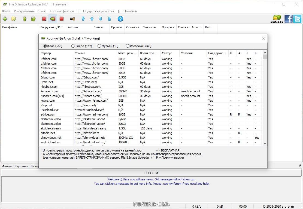This screenshot has width=303, height=209.
Task: Open the Twitter bird icon
Action: click(297, 19)
